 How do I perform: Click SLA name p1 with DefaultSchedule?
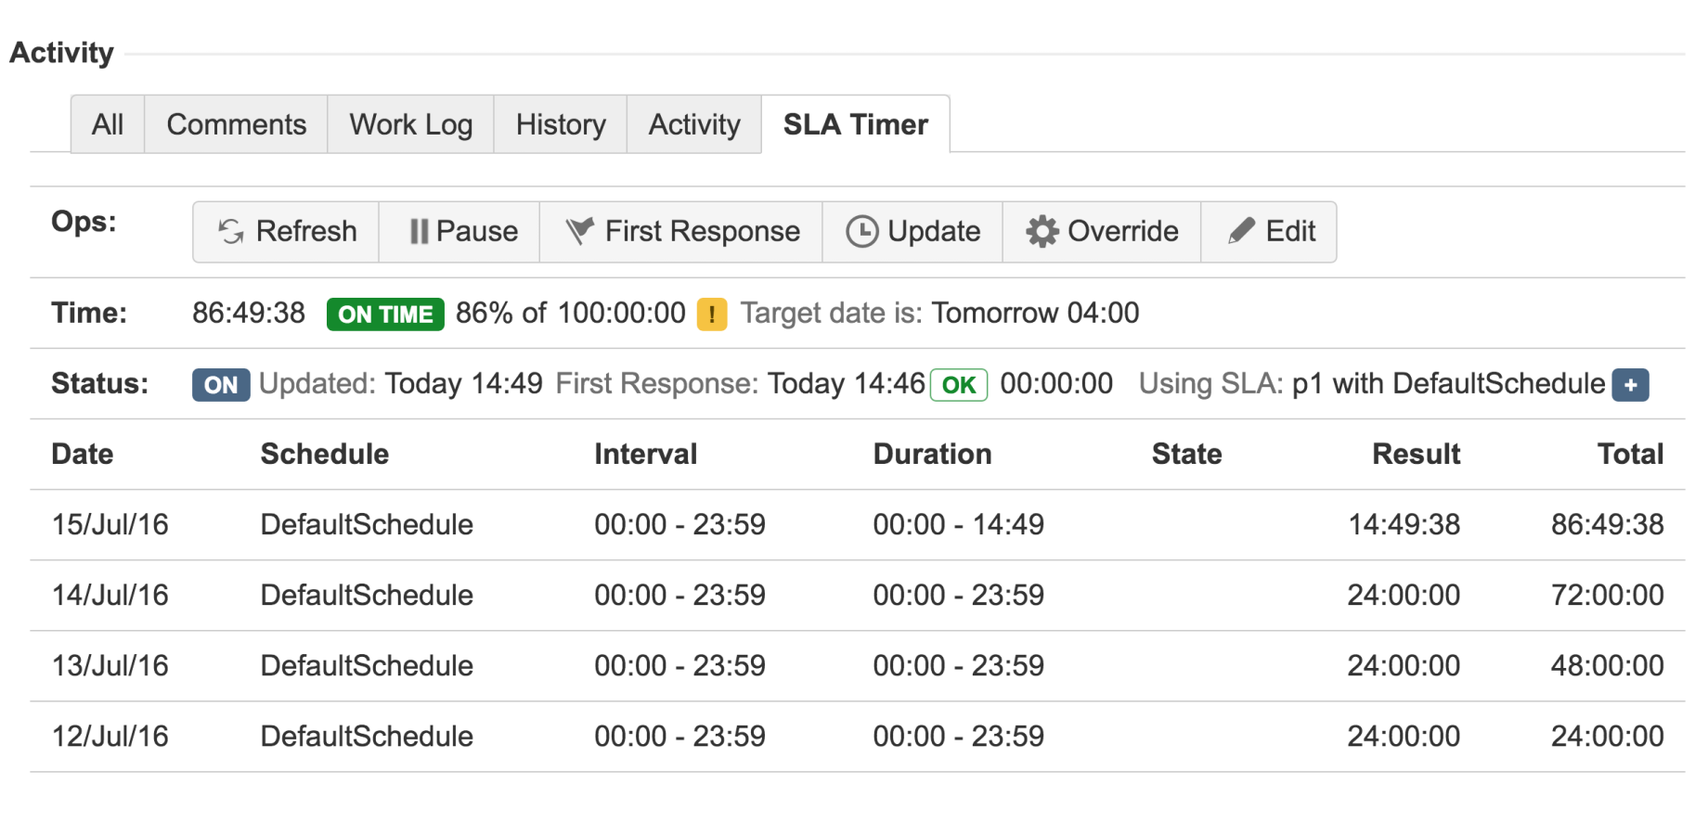(x=1448, y=383)
